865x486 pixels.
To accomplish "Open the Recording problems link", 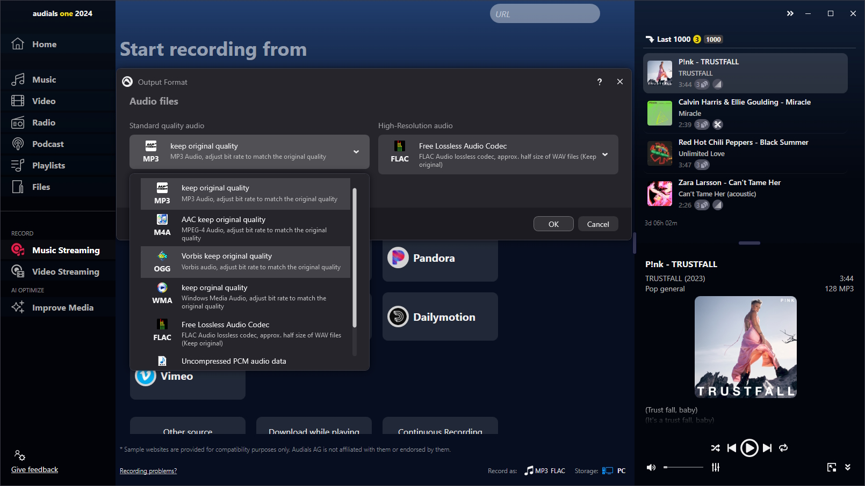I will click(148, 471).
